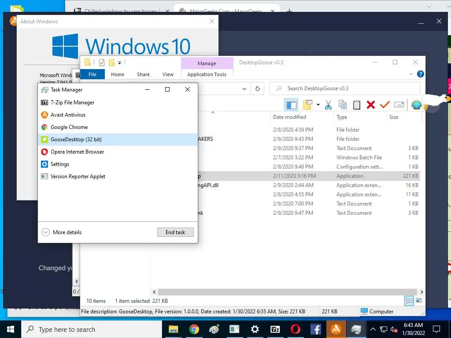Select the 221 KB Application file row
This screenshot has height=338, width=451.
click(x=308, y=176)
